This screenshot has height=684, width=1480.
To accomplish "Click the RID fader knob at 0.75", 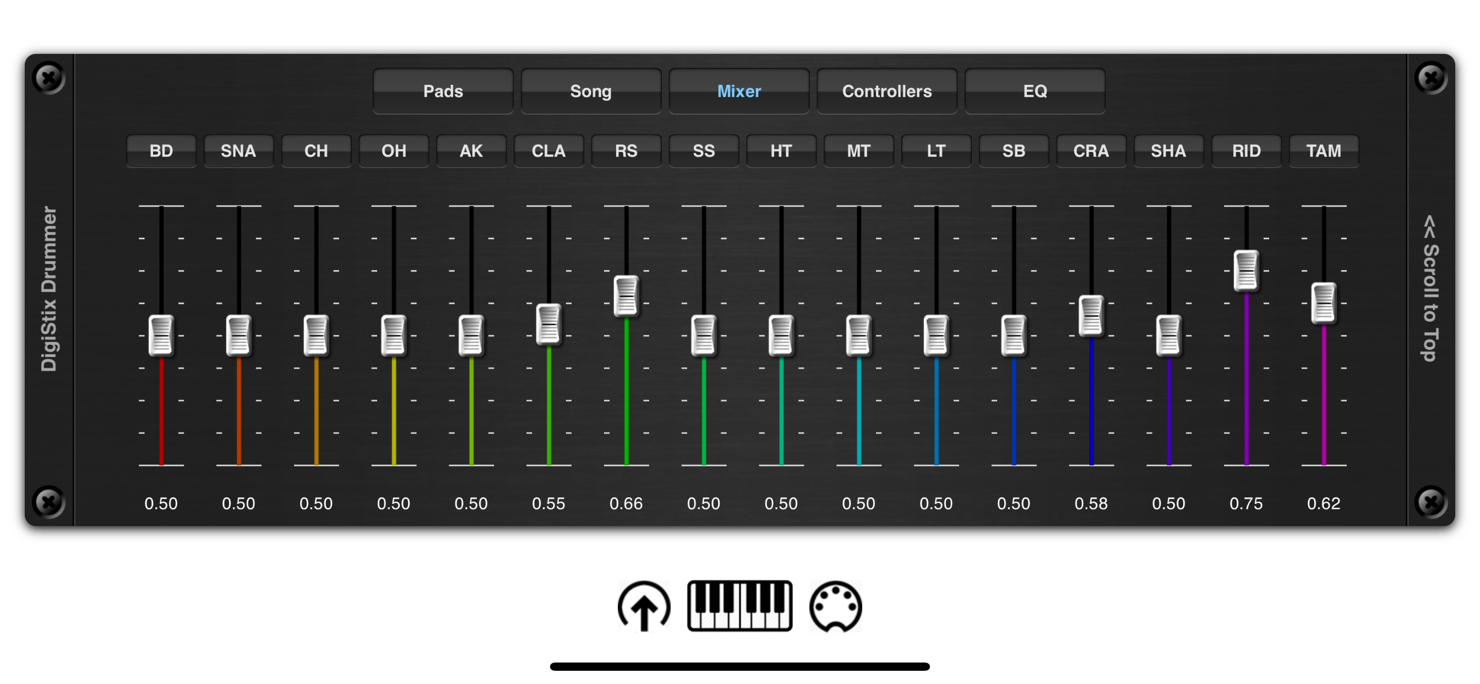I will coord(1246,271).
